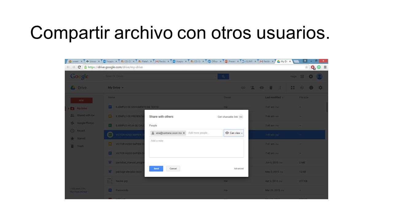The height and width of the screenshot is (221, 393).
Task: Click the green Chrome extension icon
Action: 319,67
